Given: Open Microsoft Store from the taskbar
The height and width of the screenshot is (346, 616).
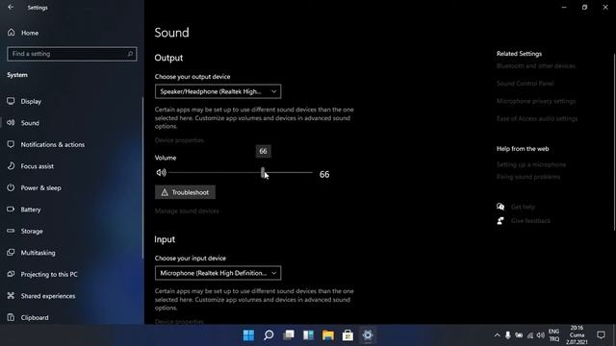Looking at the screenshot, I should coord(347,335).
